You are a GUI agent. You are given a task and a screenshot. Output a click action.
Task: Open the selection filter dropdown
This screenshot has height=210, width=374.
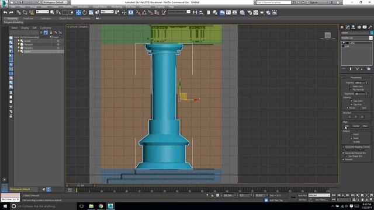point(42,12)
